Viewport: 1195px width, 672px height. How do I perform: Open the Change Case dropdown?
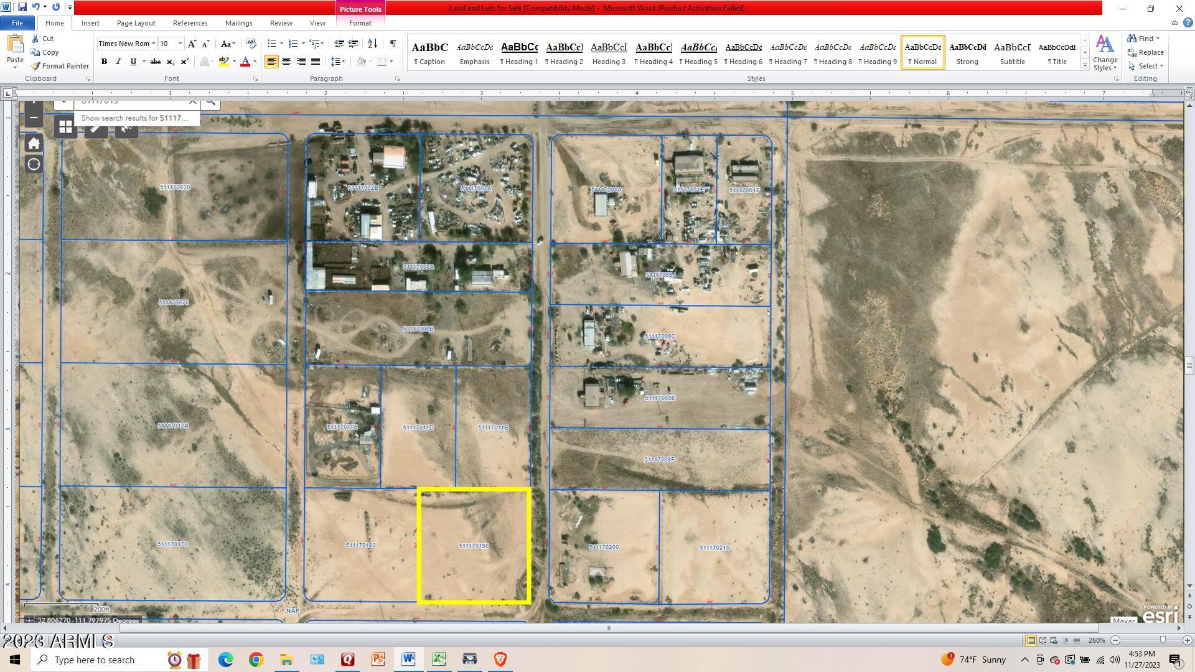(228, 44)
